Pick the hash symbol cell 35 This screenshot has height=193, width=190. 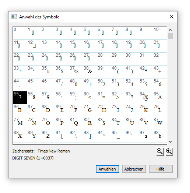[48, 72]
